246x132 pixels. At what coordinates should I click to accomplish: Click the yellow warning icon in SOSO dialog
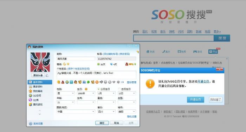point(150,83)
